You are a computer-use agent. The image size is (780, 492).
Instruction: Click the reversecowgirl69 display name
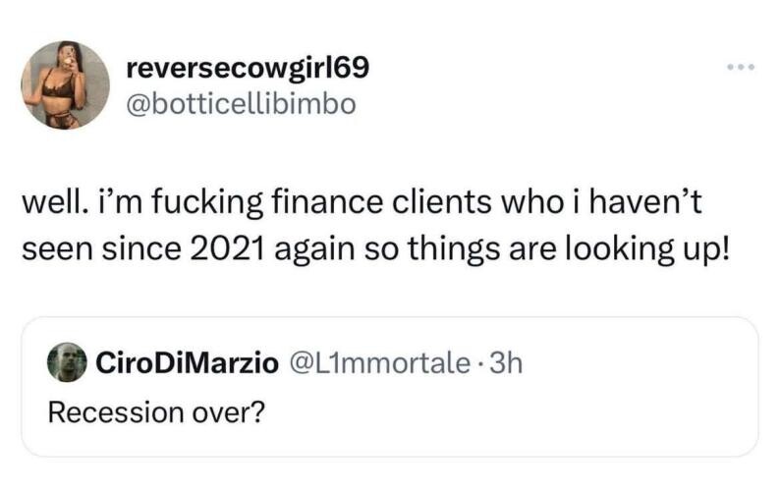click(248, 68)
